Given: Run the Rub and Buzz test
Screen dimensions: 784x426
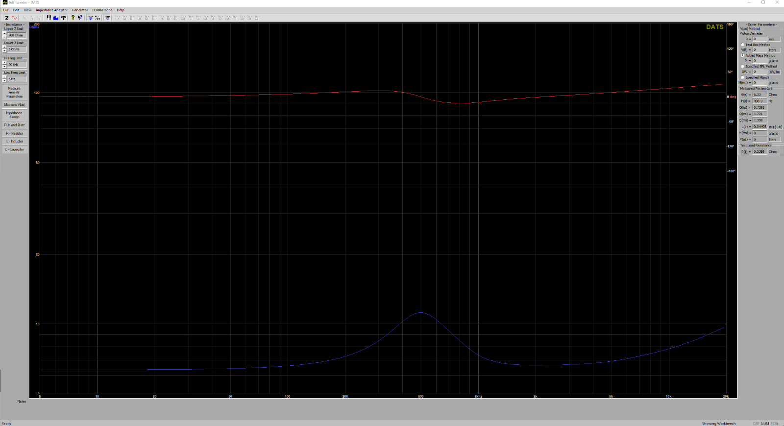Looking at the screenshot, I should click(14, 125).
